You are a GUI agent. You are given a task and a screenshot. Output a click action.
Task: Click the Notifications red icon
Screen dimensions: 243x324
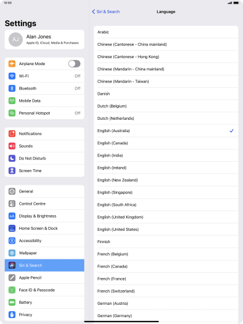pyautogui.click(x=12, y=134)
